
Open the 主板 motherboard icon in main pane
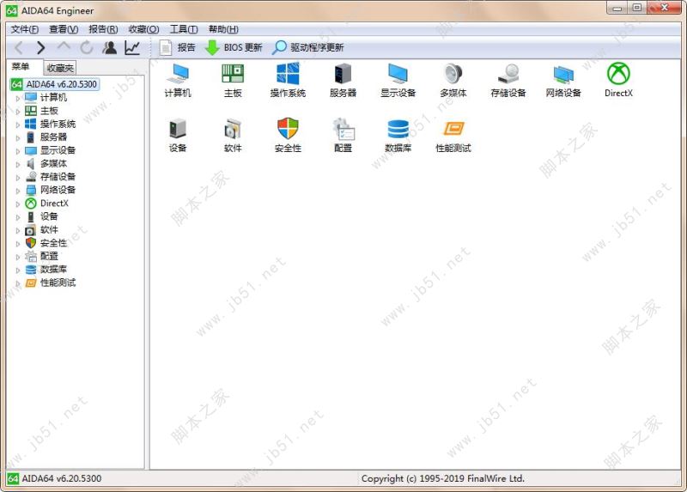point(233,80)
